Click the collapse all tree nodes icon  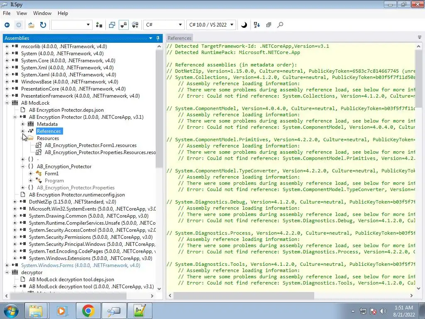269,25
